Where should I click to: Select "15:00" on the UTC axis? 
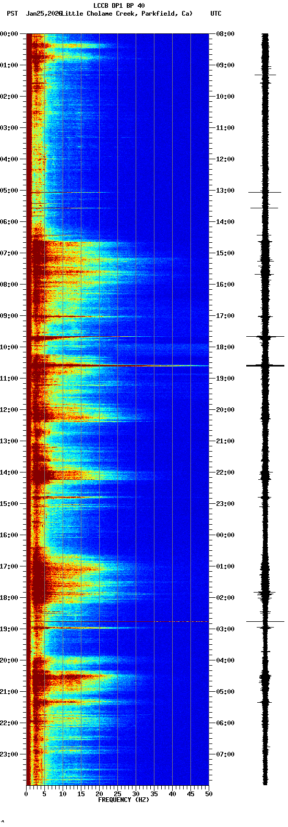pos(225,253)
